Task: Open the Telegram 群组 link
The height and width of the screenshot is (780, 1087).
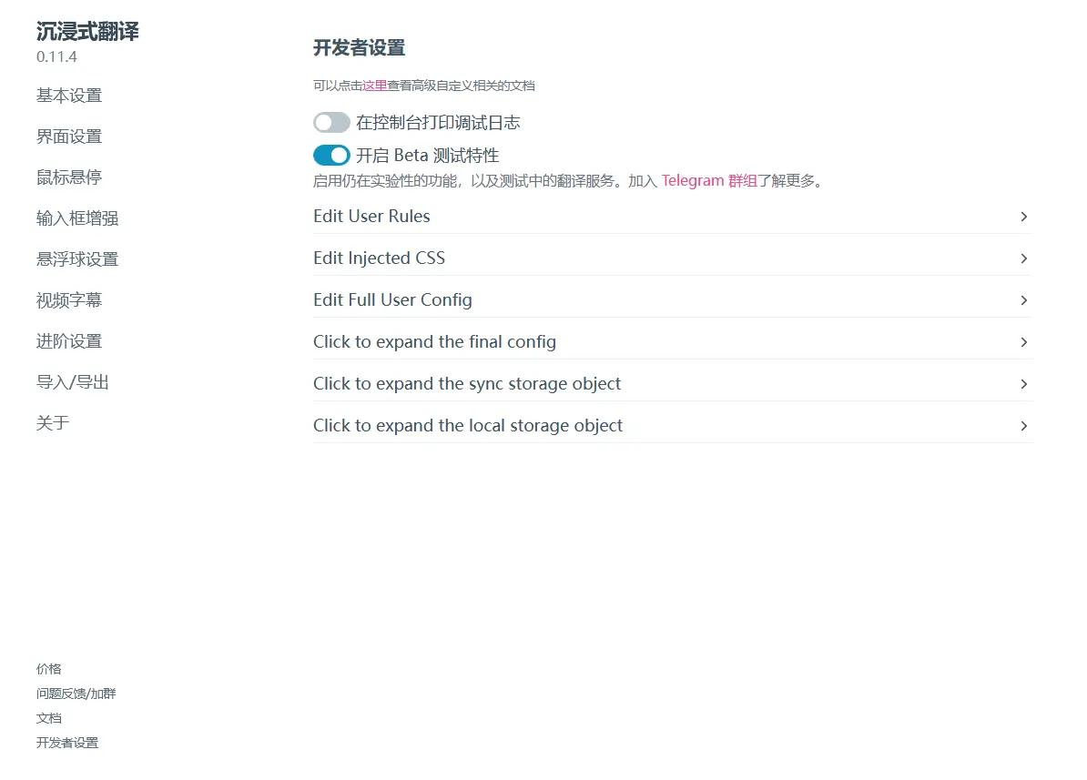Action: coord(709,181)
